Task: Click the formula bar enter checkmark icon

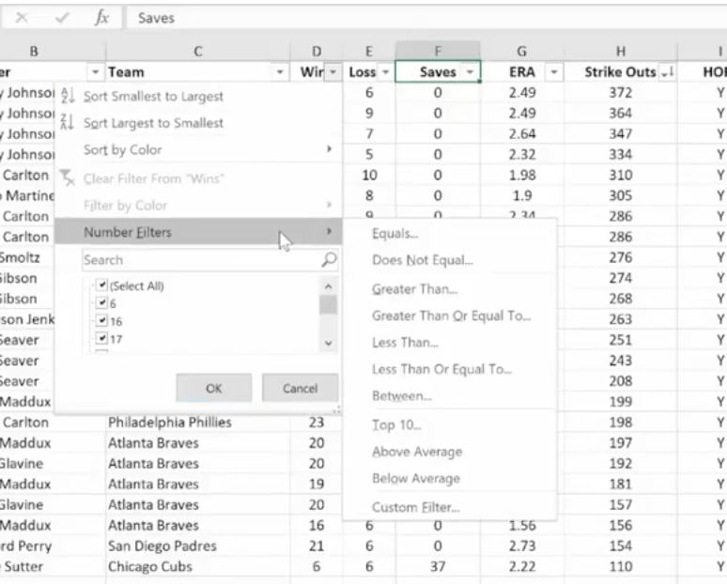Action: pos(62,18)
